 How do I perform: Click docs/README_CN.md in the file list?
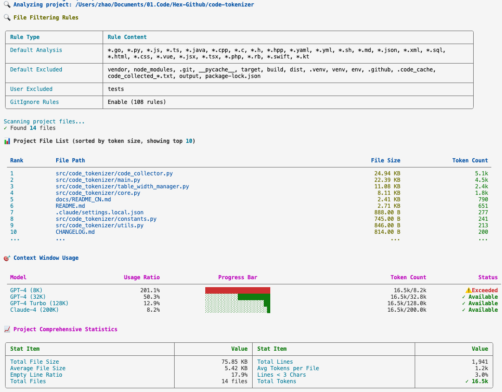coord(83,199)
